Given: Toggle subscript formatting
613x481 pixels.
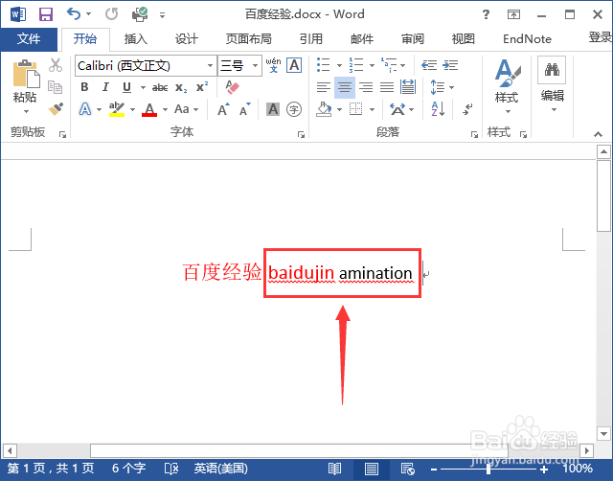Looking at the screenshot, I should pos(181,87).
